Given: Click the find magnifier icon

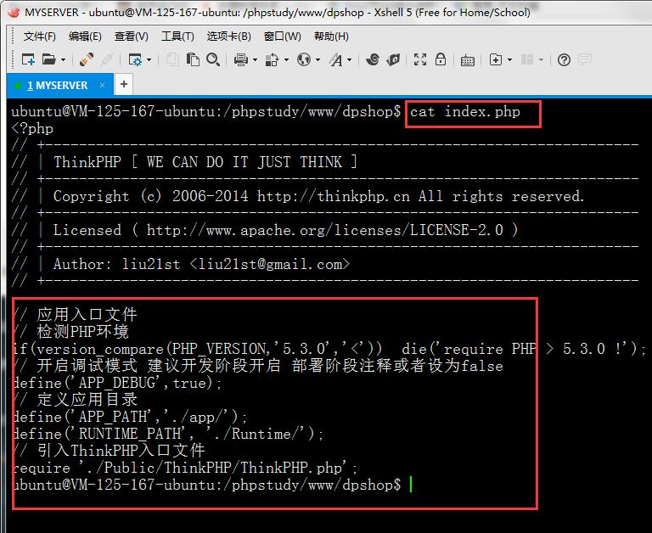Looking at the screenshot, I should (x=213, y=60).
